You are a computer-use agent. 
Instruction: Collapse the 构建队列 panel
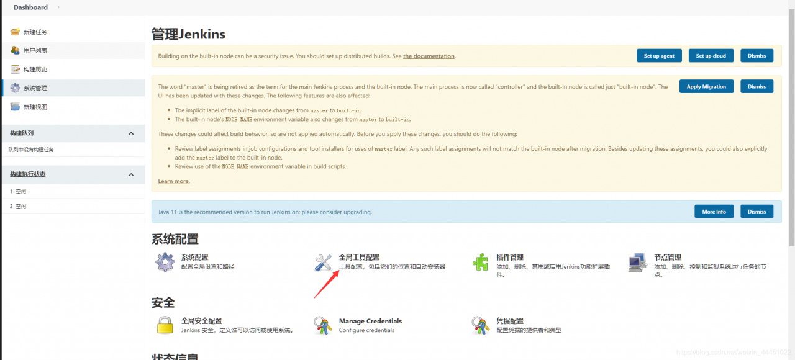click(x=131, y=133)
